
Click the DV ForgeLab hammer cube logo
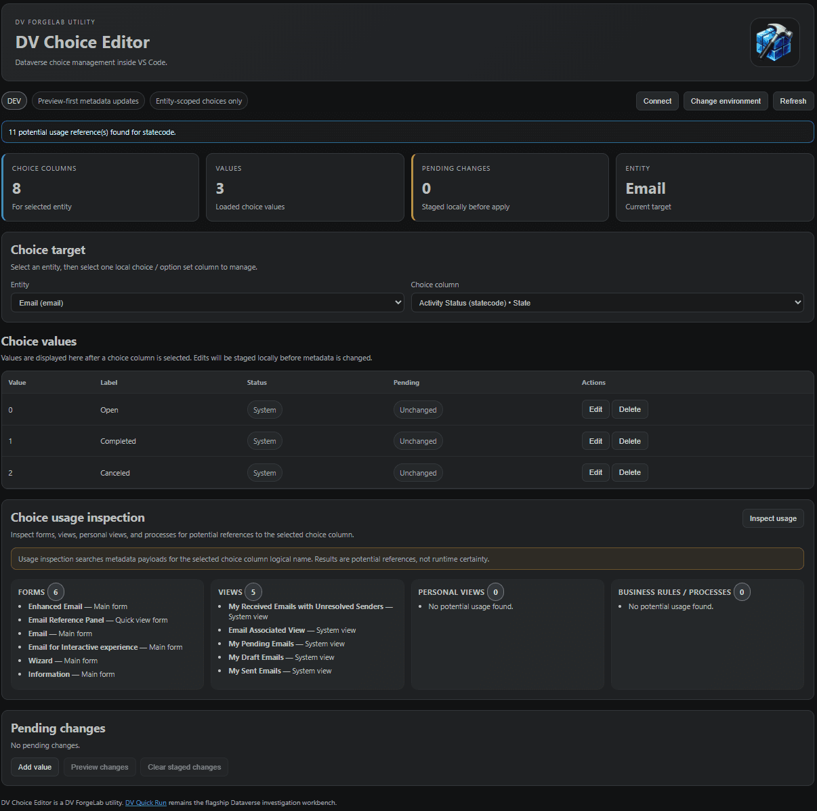[774, 42]
